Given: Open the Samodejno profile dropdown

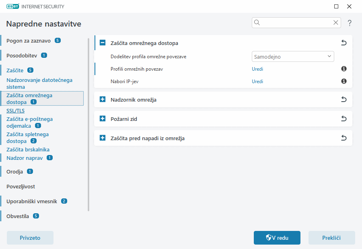Looking at the screenshot, I should point(292,57).
